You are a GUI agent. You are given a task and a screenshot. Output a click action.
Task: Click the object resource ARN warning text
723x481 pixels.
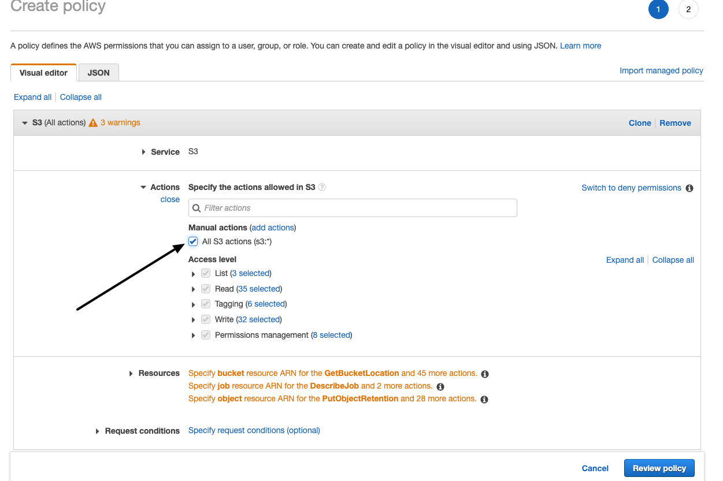(x=332, y=399)
